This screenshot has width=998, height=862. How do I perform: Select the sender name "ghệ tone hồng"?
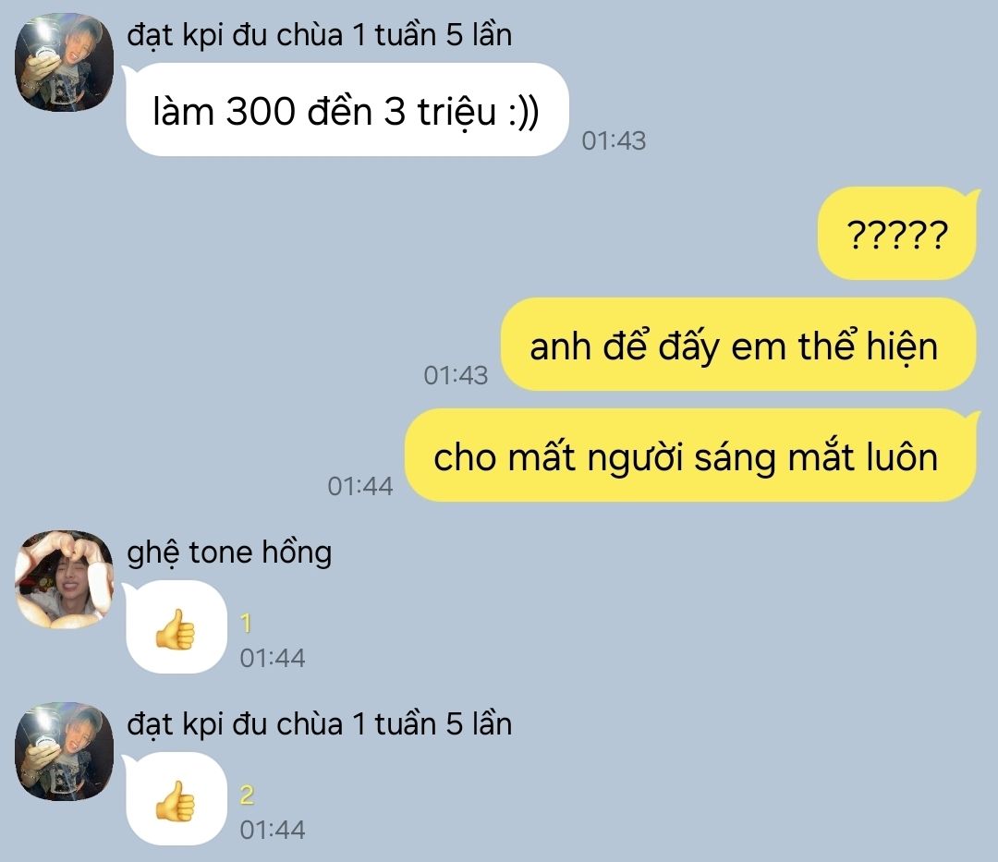click(229, 552)
